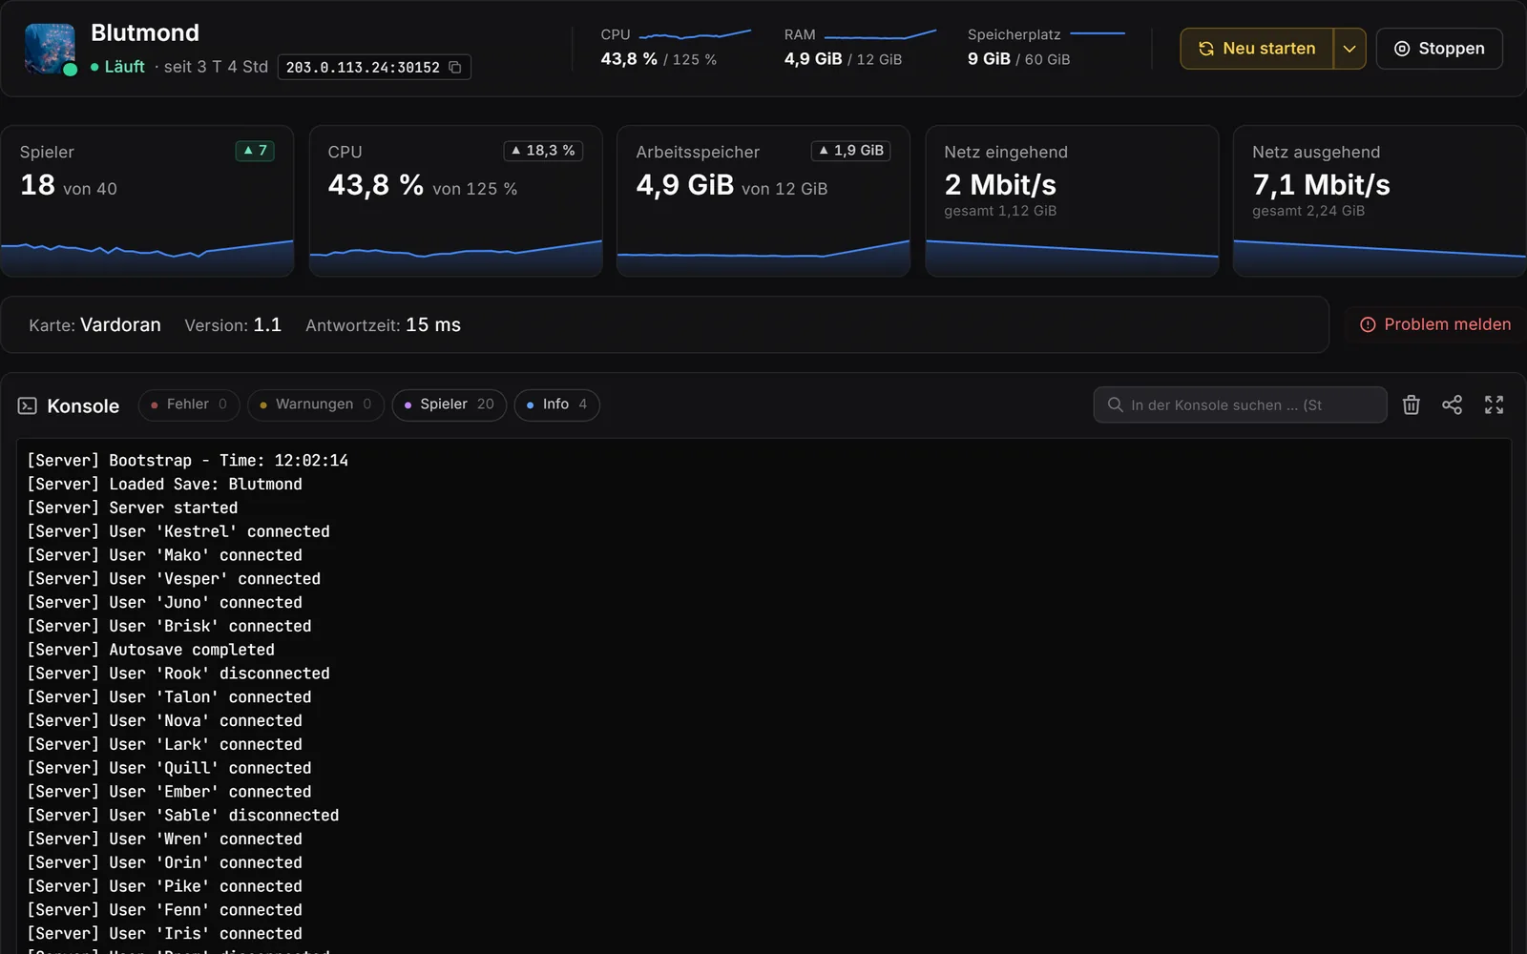Image resolution: width=1527 pixels, height=954 pixels.
Task: Click the uptime text 'seit 3 T 4 Std'
Action: point(216,67)
